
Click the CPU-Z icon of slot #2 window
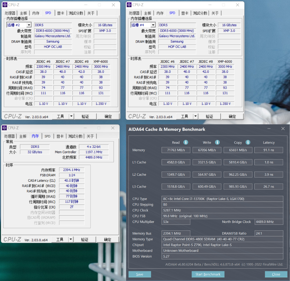coord(5,5)
